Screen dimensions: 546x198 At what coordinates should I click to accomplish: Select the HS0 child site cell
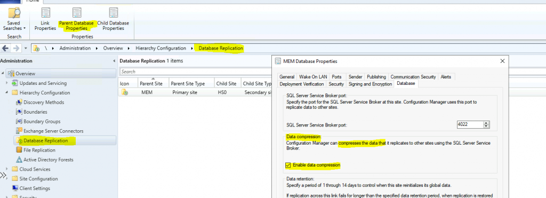pyautogui.click(x=222, y=93)
